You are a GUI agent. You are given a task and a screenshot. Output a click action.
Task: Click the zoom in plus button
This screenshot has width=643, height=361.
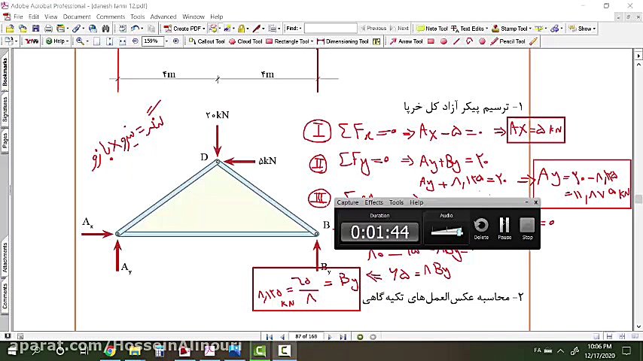pyautogui.click(x=176, y=41)
